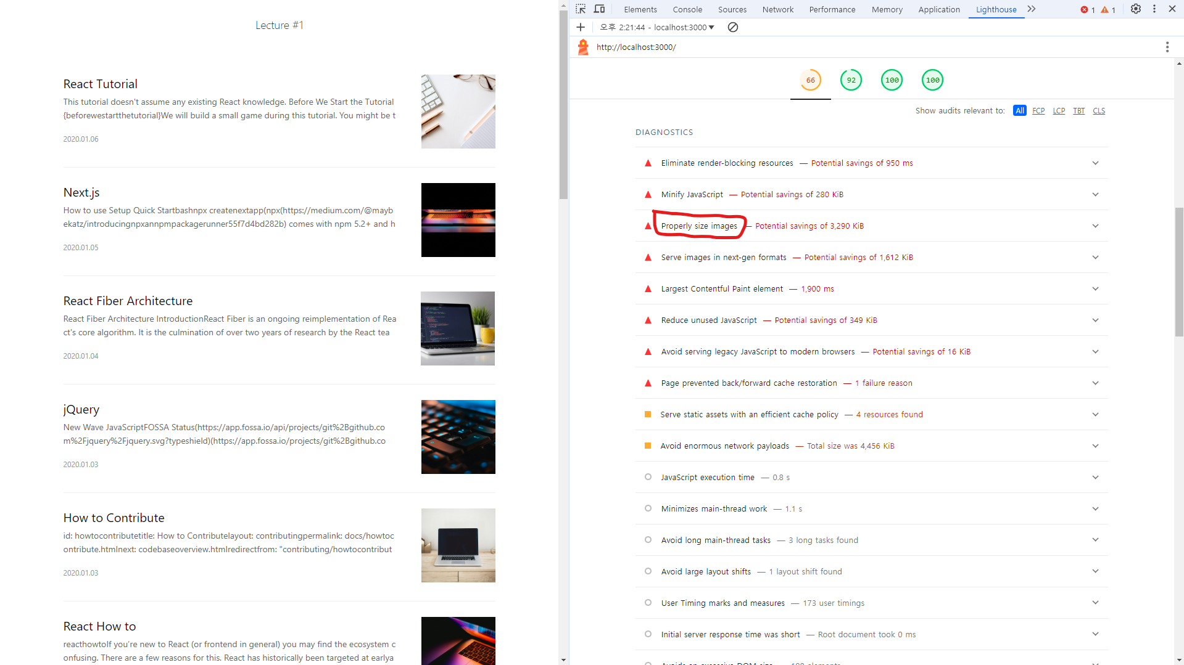This screenshot has height=665, width=1184.
Task: Select the Accessibility score gauge 92
Action: [x=851, y=80]
